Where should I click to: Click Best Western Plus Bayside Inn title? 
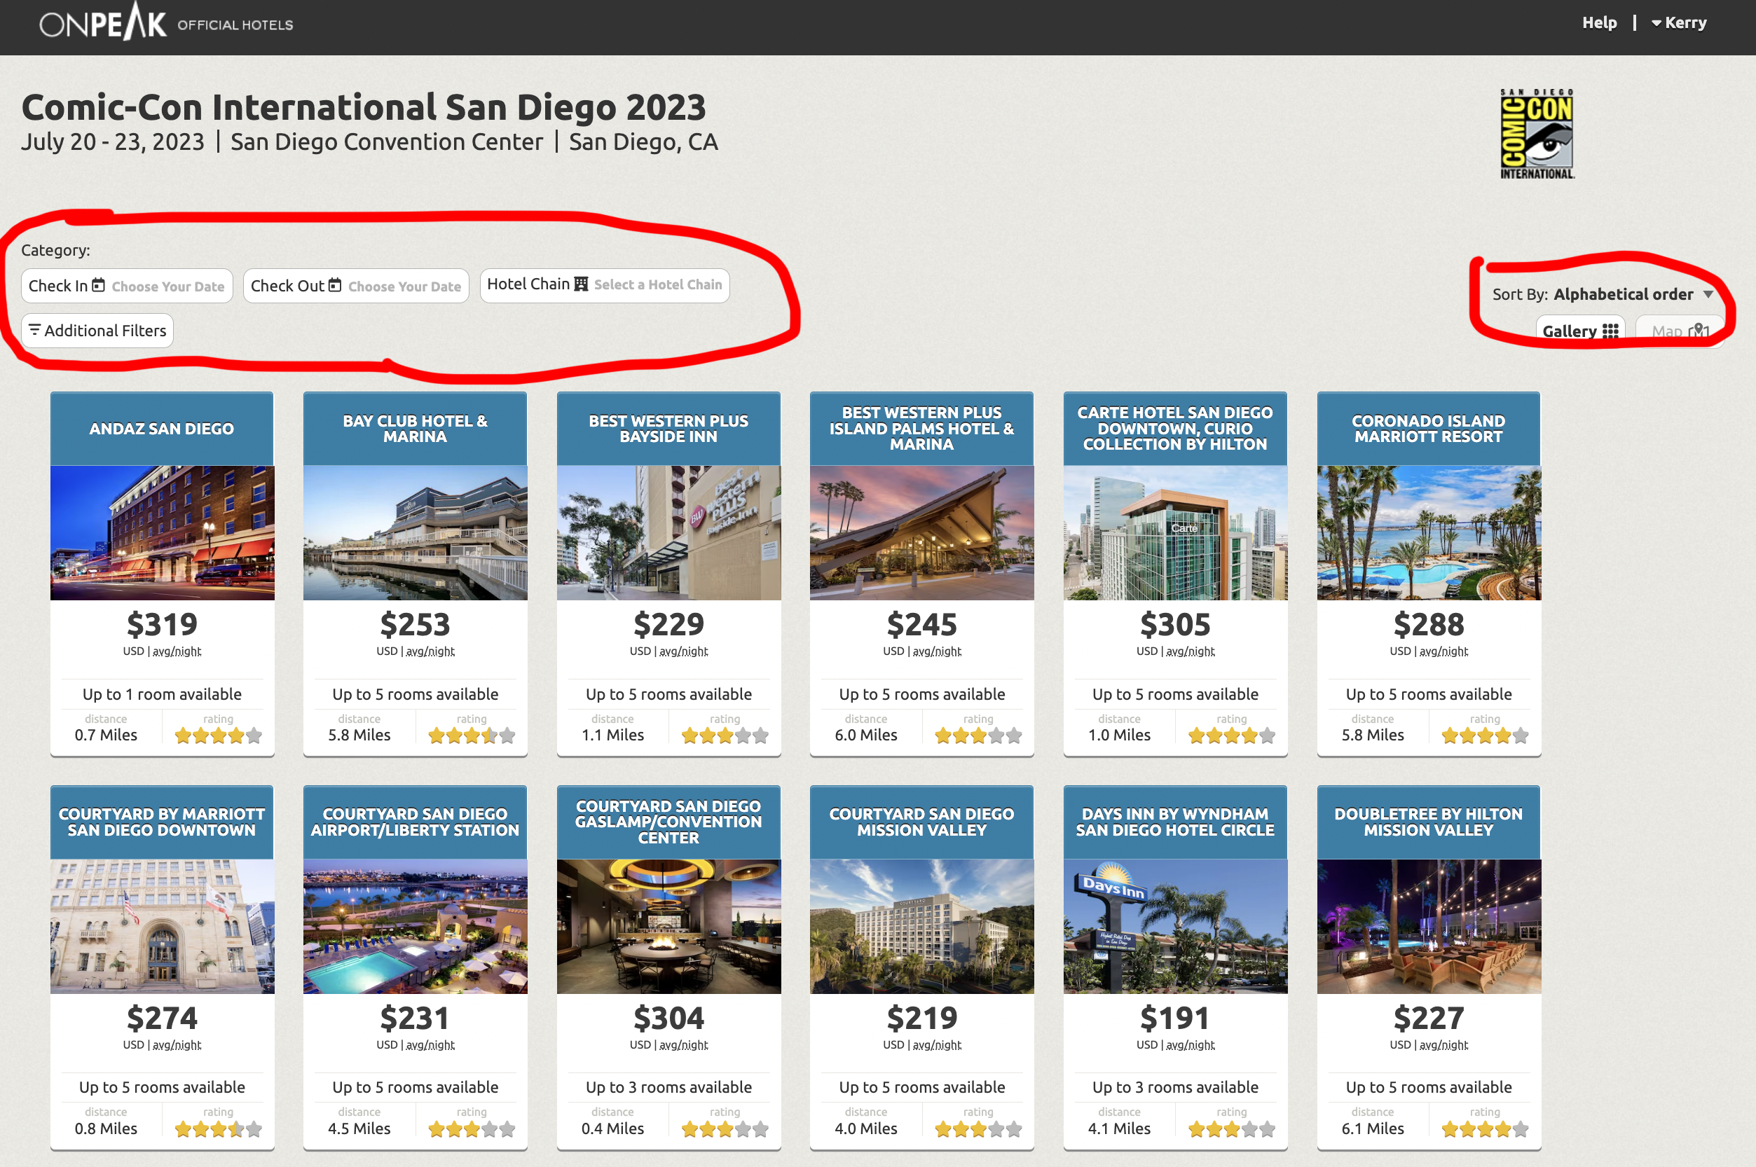coord(669,429)
